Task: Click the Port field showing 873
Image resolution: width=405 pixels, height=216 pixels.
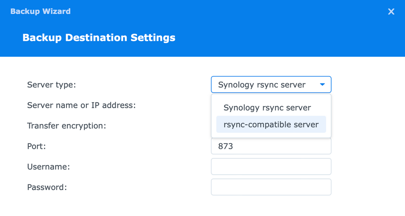Action: tap(271, 146)
